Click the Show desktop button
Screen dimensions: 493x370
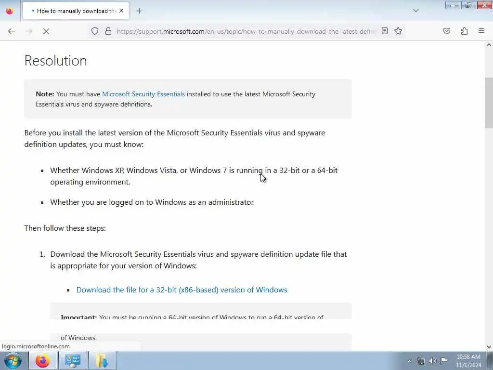pyautogui.click(x=490, y=360)
